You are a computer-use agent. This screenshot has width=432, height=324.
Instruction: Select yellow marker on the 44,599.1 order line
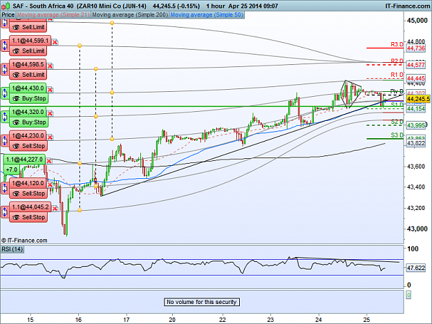79,46
